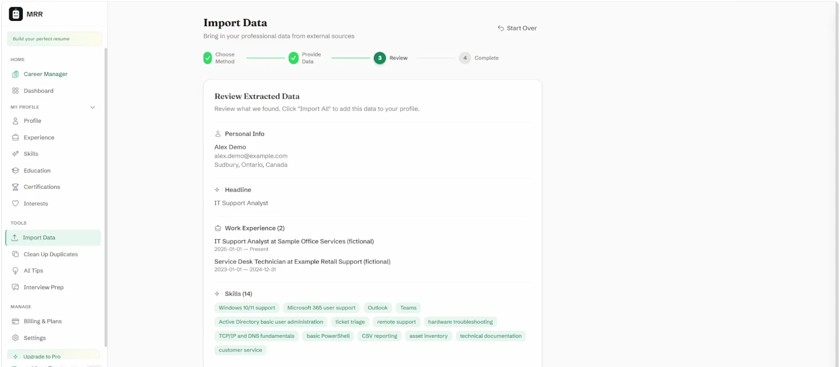This screenshot has height=367, width=840.
Task: Click the Skills sparkle icon in sidebar
Action: pos(15,154)
